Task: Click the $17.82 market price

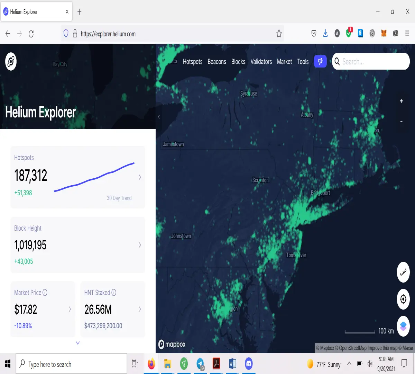Action: 26,309
